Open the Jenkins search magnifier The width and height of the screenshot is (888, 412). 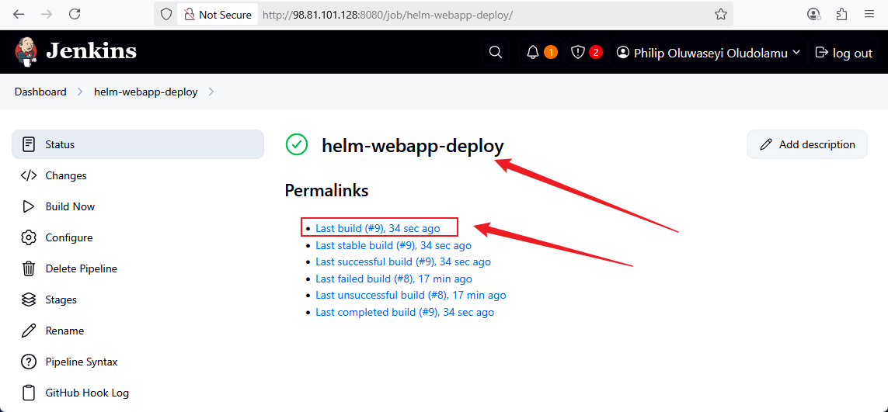click(496, 53)
